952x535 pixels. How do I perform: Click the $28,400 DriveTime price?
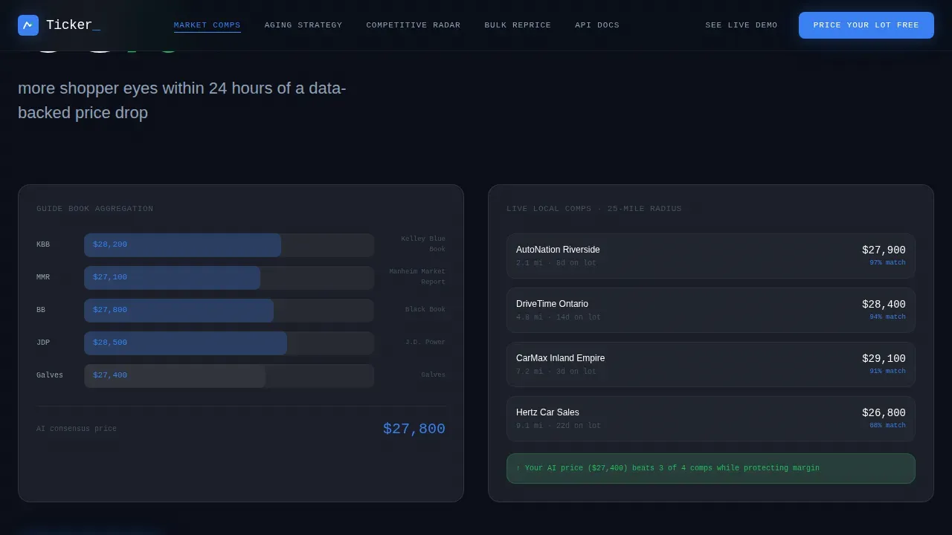click(884, 305)
